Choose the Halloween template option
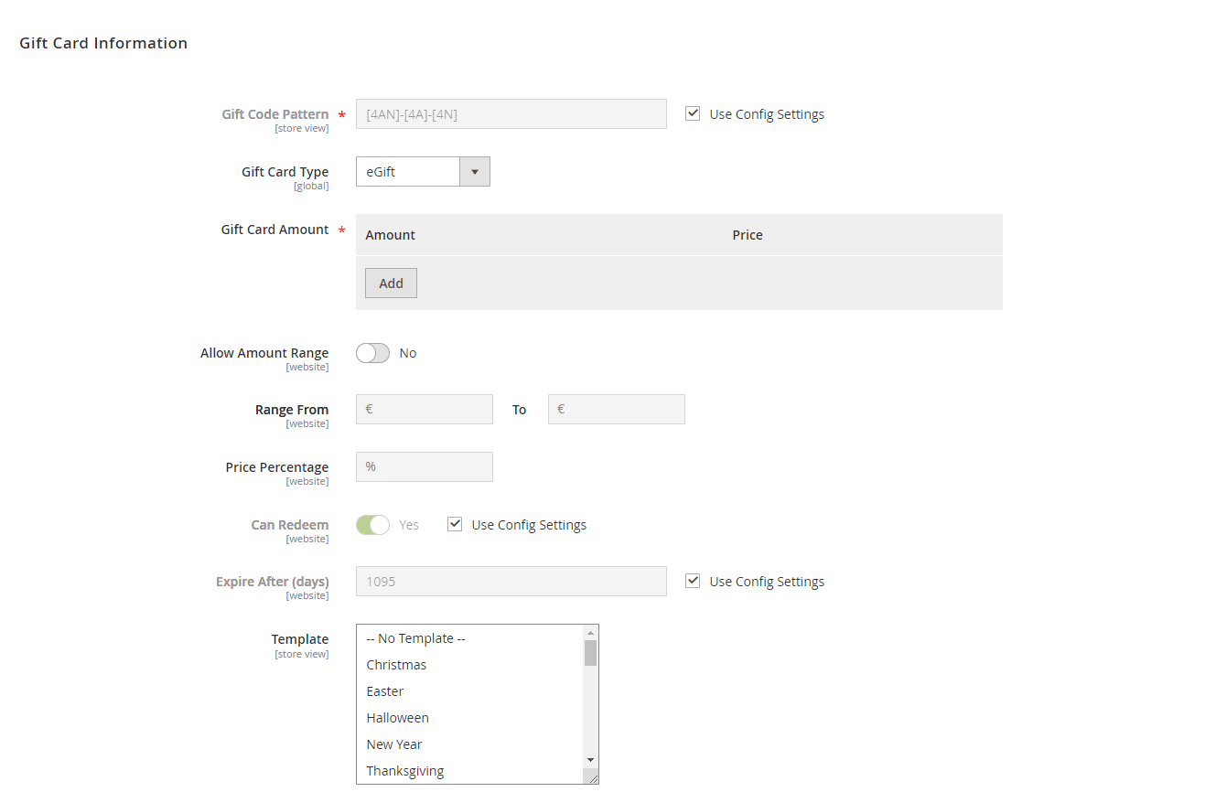1227x792 pixels. click(397, 718)
